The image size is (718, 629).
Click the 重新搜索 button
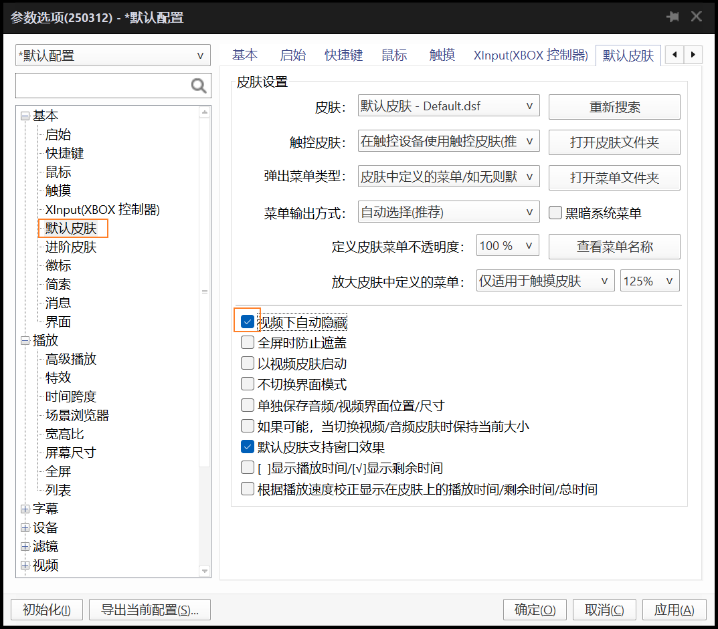(614, 107)
